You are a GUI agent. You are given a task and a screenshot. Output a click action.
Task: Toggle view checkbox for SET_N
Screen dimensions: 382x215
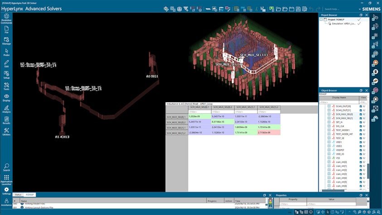tap(361, 122)
